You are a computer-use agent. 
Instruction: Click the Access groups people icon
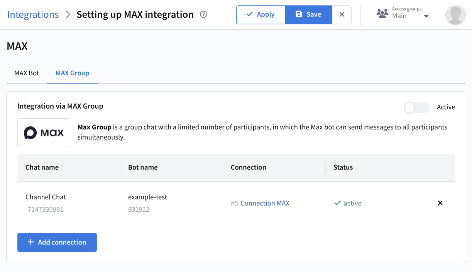pos(382,14)
